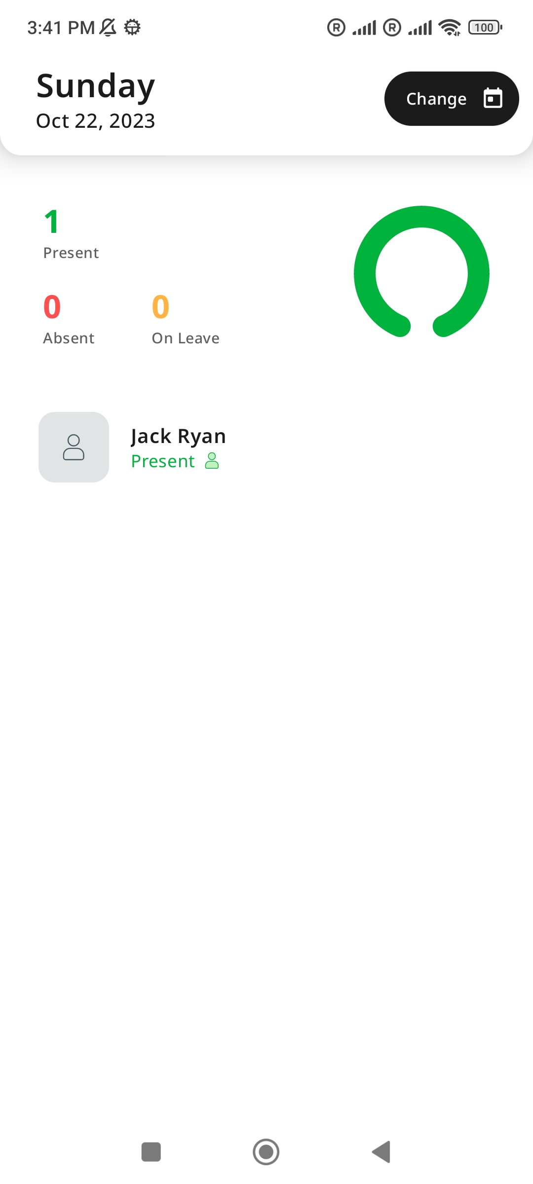Screen dimensions: 533x1184
Task: Tap the orange On Leave count 0
Action: point(160,307)
